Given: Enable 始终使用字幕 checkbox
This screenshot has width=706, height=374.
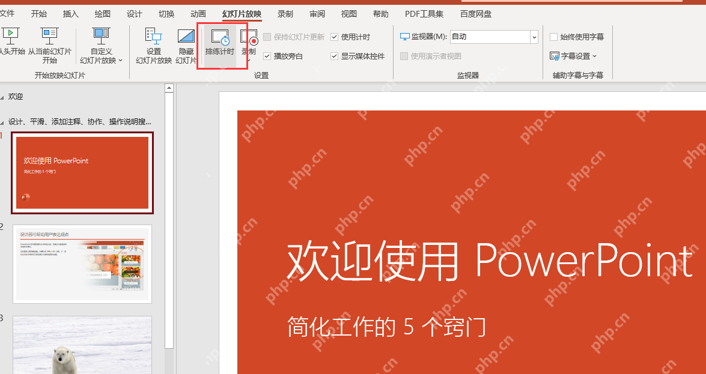Looking at the screenshot, I should click(x=554, y=37).
